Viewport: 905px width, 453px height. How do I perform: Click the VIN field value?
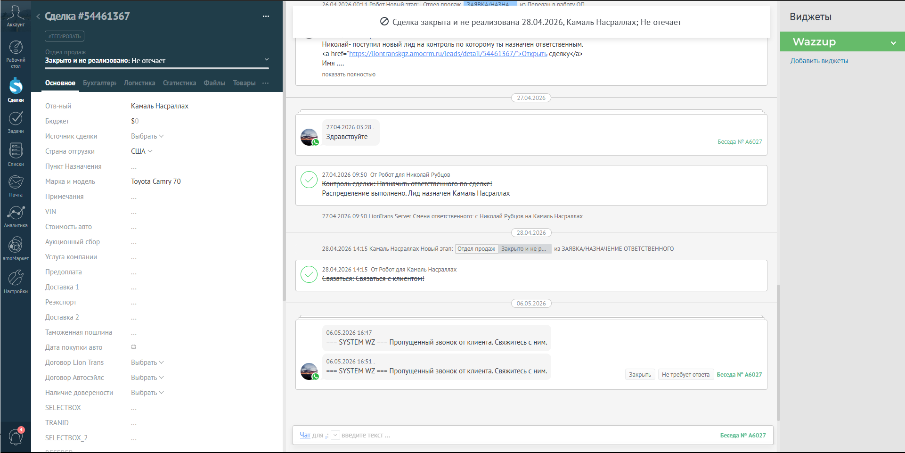coord(134,212)
